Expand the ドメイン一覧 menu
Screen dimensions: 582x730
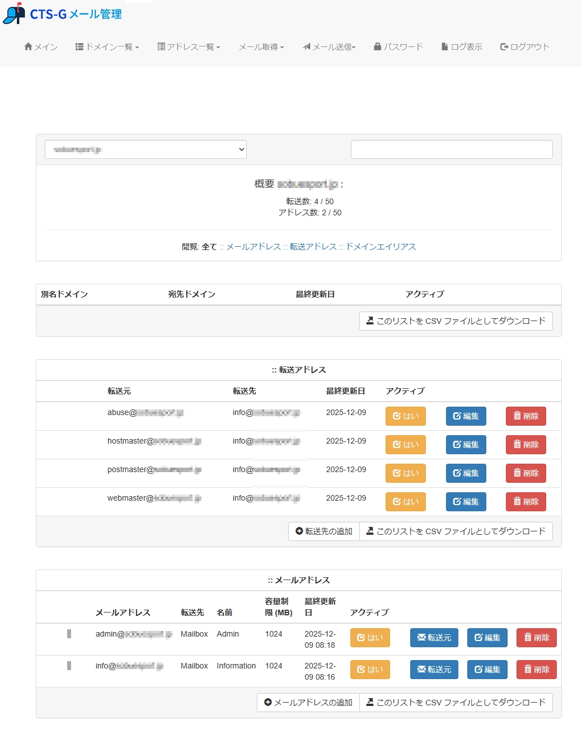[107, 47]
